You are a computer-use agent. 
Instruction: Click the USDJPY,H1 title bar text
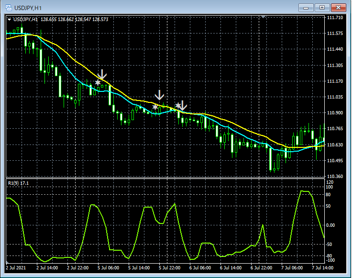click(x=28, y=8)
